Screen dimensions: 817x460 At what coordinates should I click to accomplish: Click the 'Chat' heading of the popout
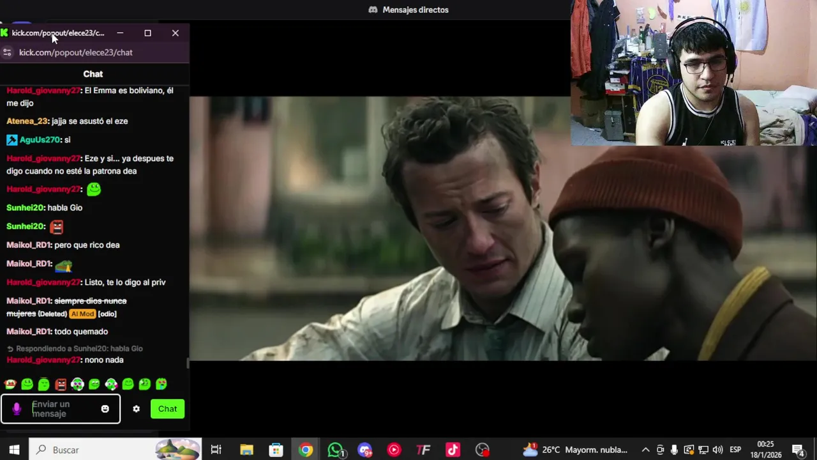pos(93,74)
